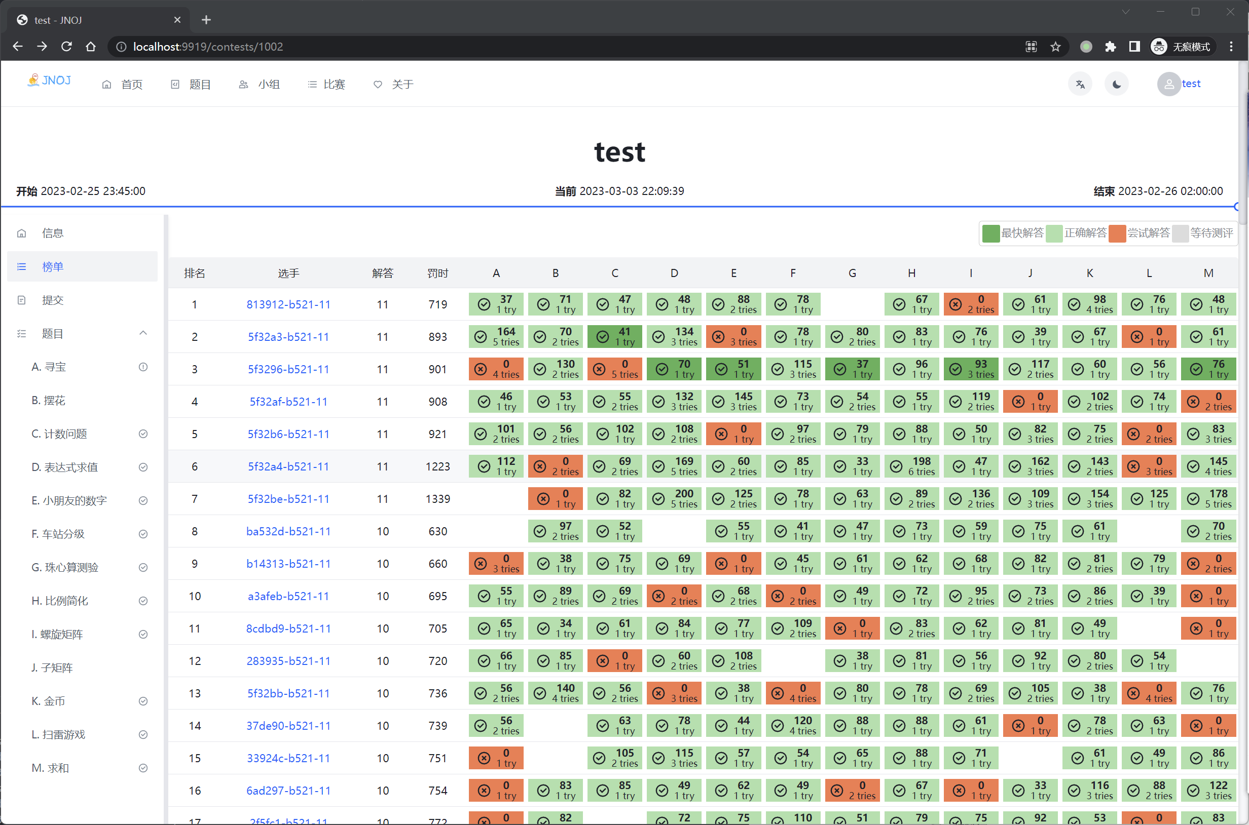
Task: Open the QR/apps grid icon in address bar
Action: (x=1031, y=47)
